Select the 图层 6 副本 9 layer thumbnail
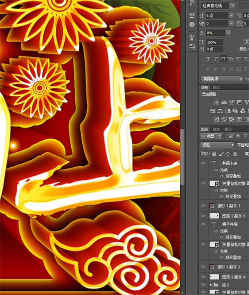 click(214, 216)
